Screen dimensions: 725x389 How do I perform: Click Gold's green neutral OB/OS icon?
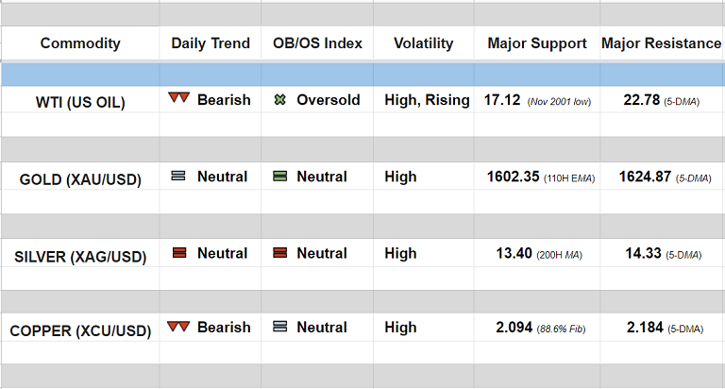[279, 176]
